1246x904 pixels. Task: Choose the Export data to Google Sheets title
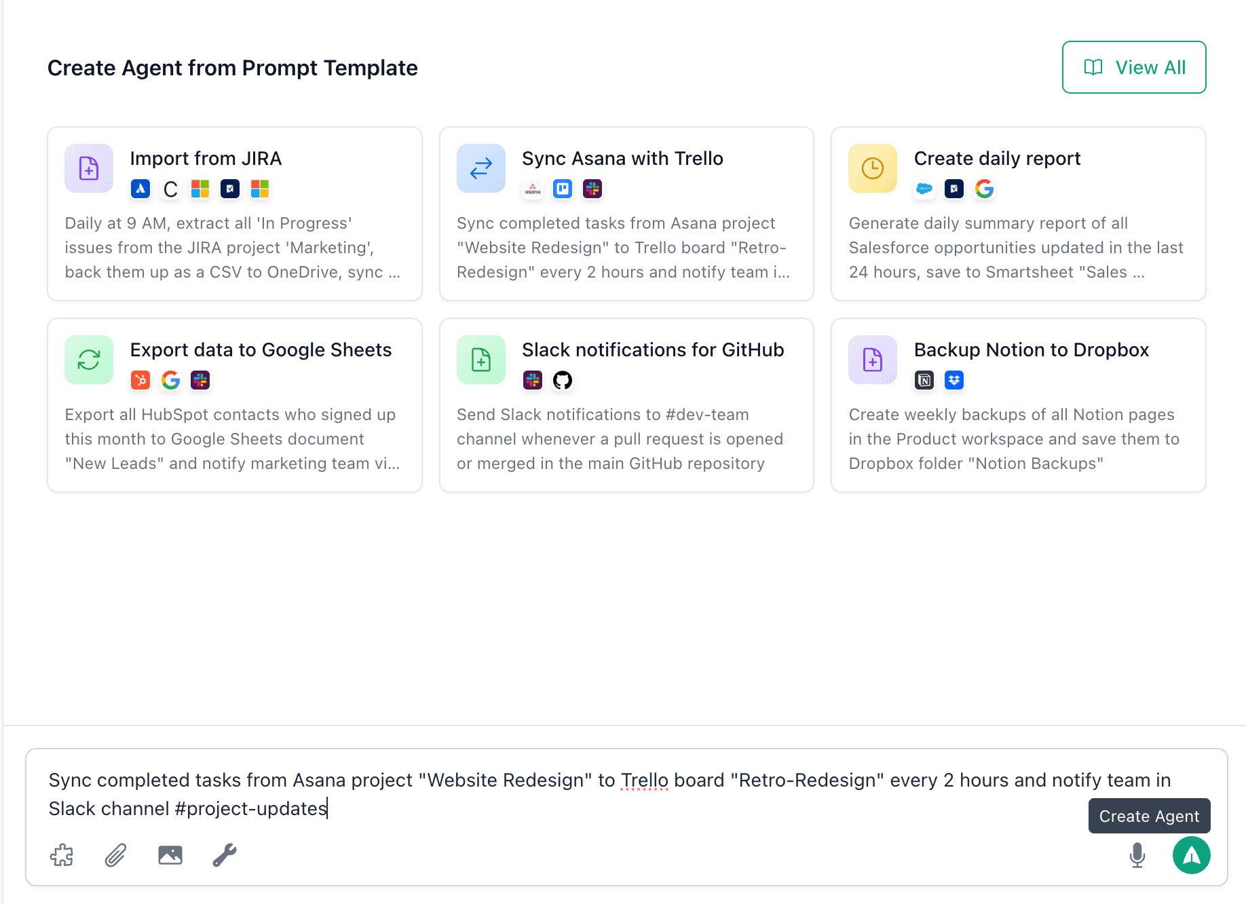[261, 350]
